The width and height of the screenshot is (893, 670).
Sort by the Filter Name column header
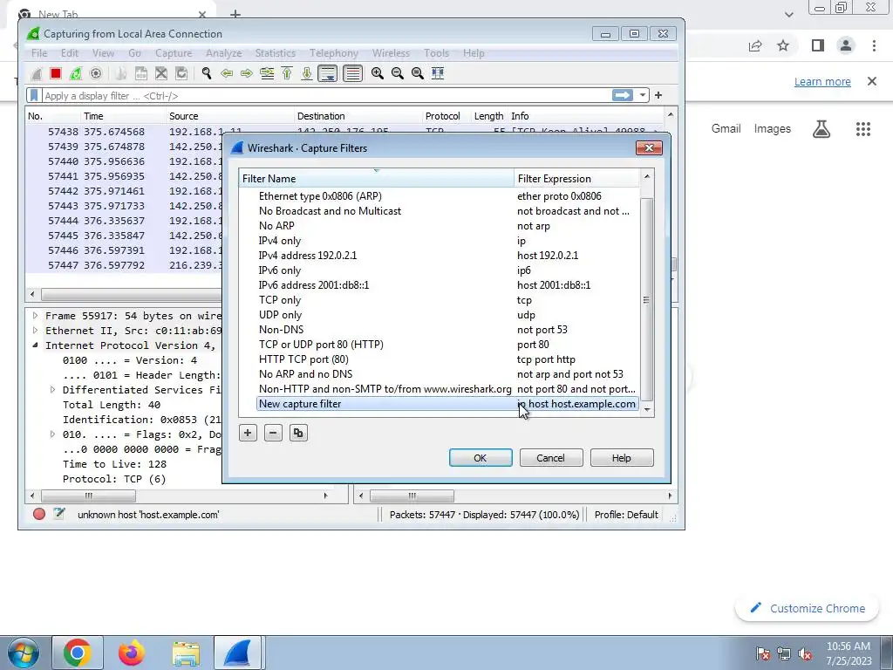coord(376,178)
